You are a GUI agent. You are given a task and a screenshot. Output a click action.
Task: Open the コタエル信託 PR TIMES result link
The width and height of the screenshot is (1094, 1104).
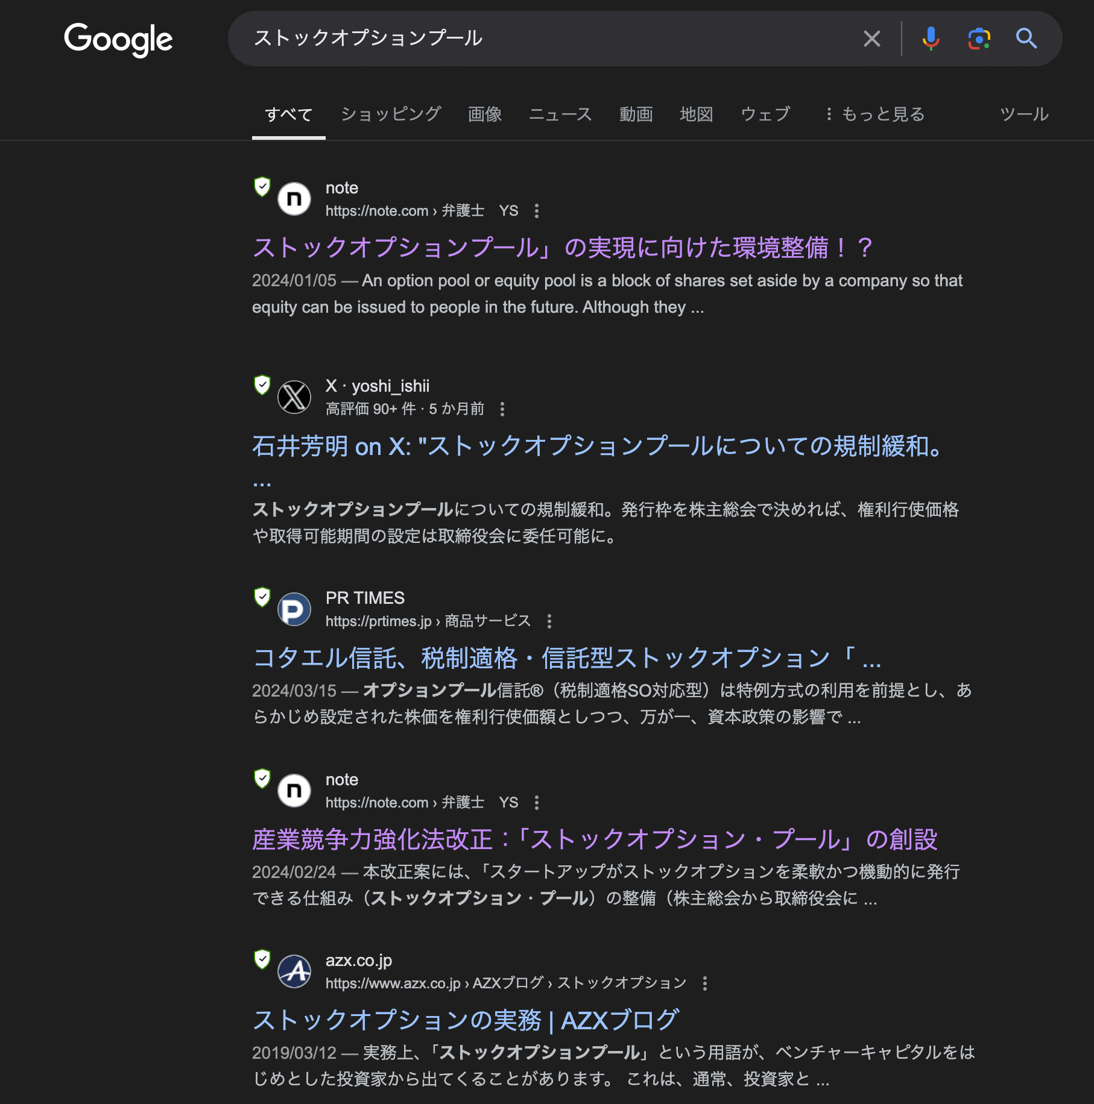(x=566, y=657)
